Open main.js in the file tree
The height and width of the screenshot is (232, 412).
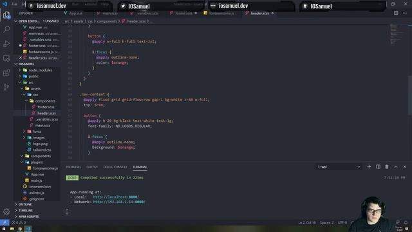(x=37, y=180)
